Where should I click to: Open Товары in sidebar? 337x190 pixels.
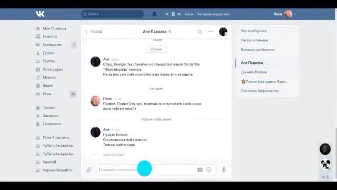(49, 108)
